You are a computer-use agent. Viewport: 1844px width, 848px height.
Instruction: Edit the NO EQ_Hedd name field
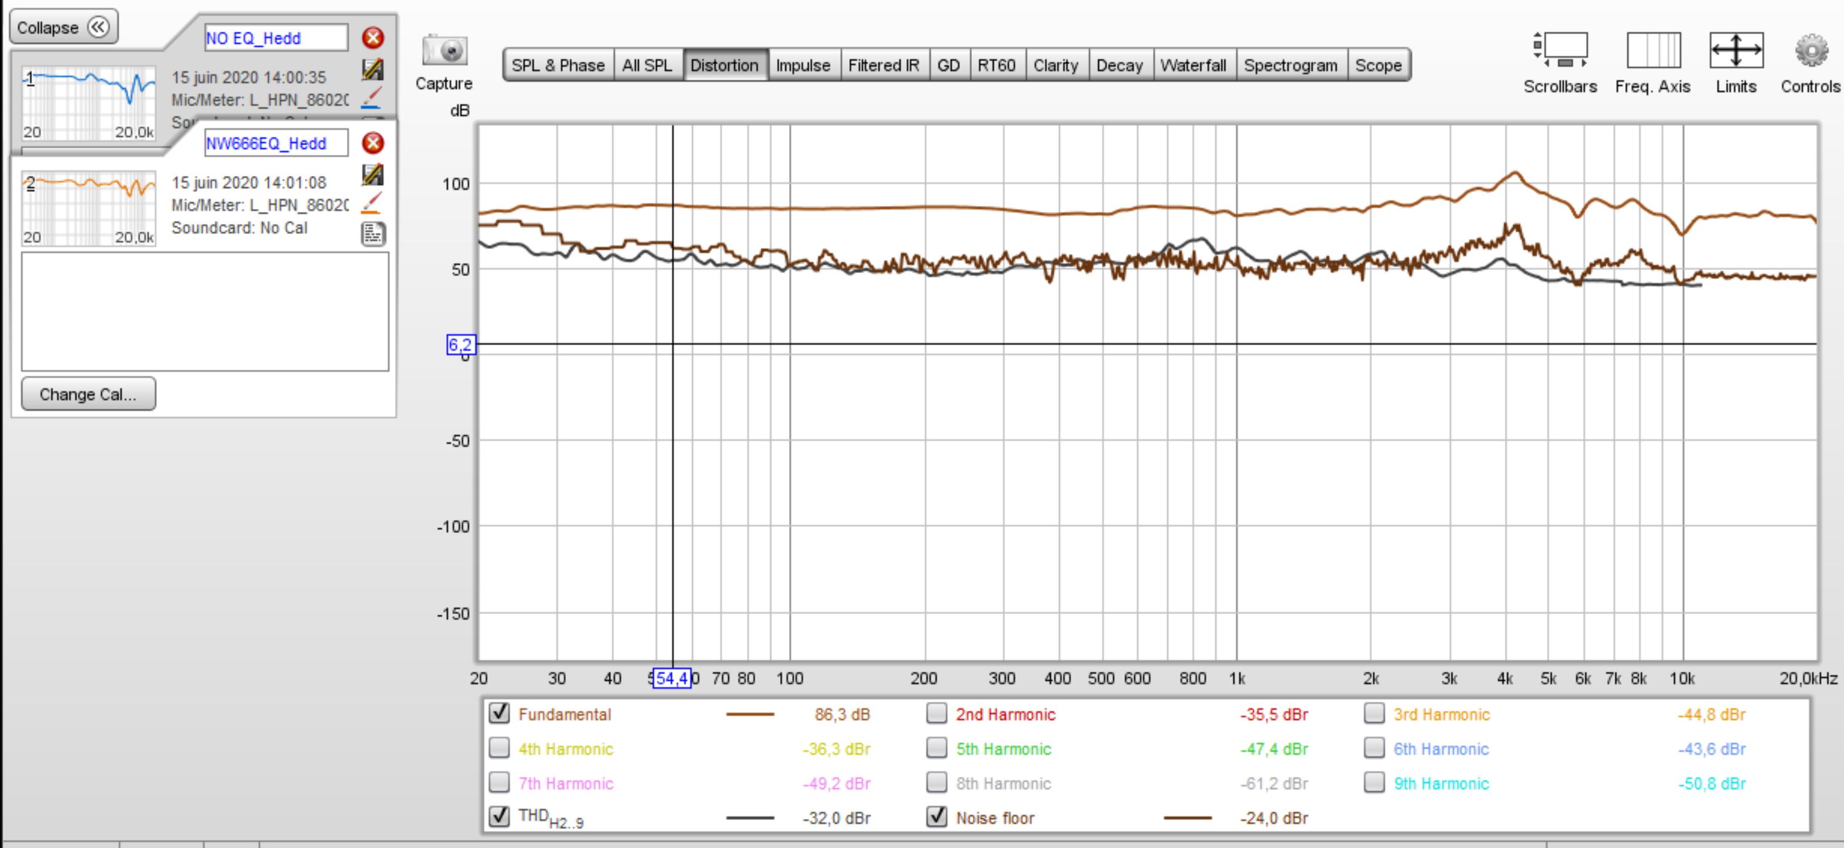276,38
